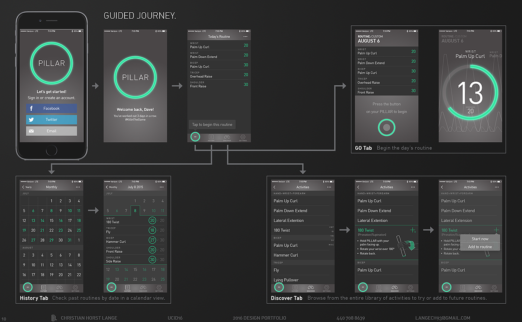Go back via the Monthly chevron on July 8 2015 screen
The height and width of the screenshot is (322, 522).
click(111, 187)
